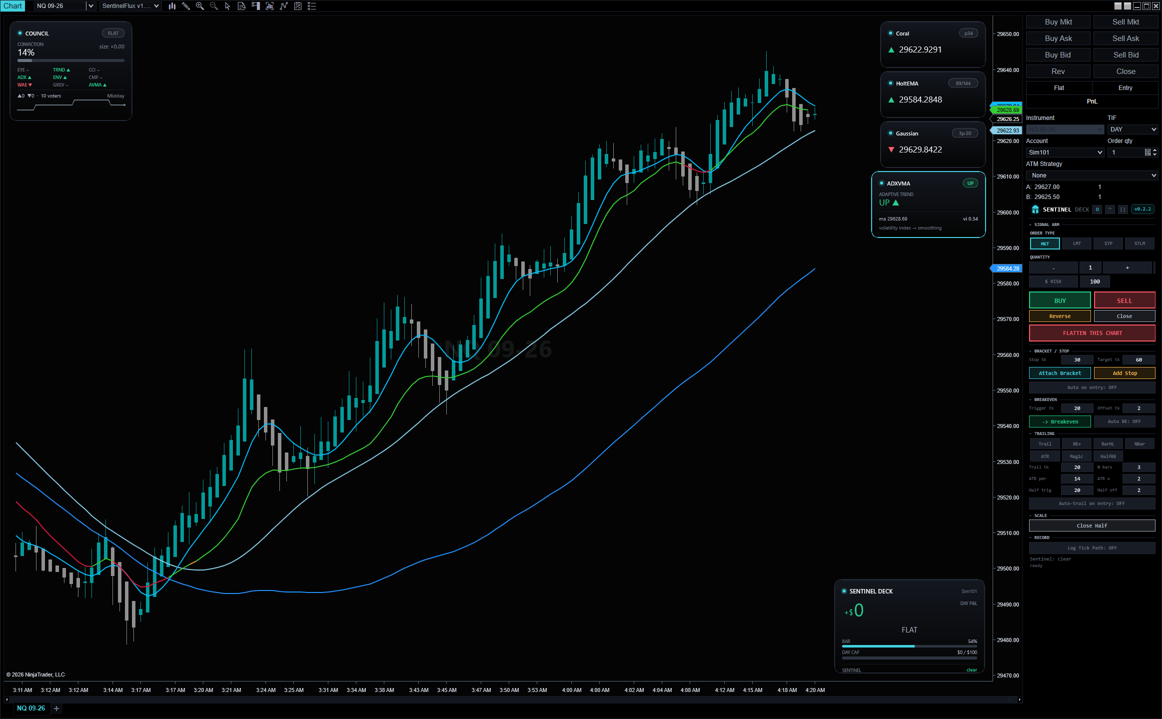1162x719 pixels.
Task: Open the chart properties list icon
Action: pyautogui.click(x=312, y=6)
